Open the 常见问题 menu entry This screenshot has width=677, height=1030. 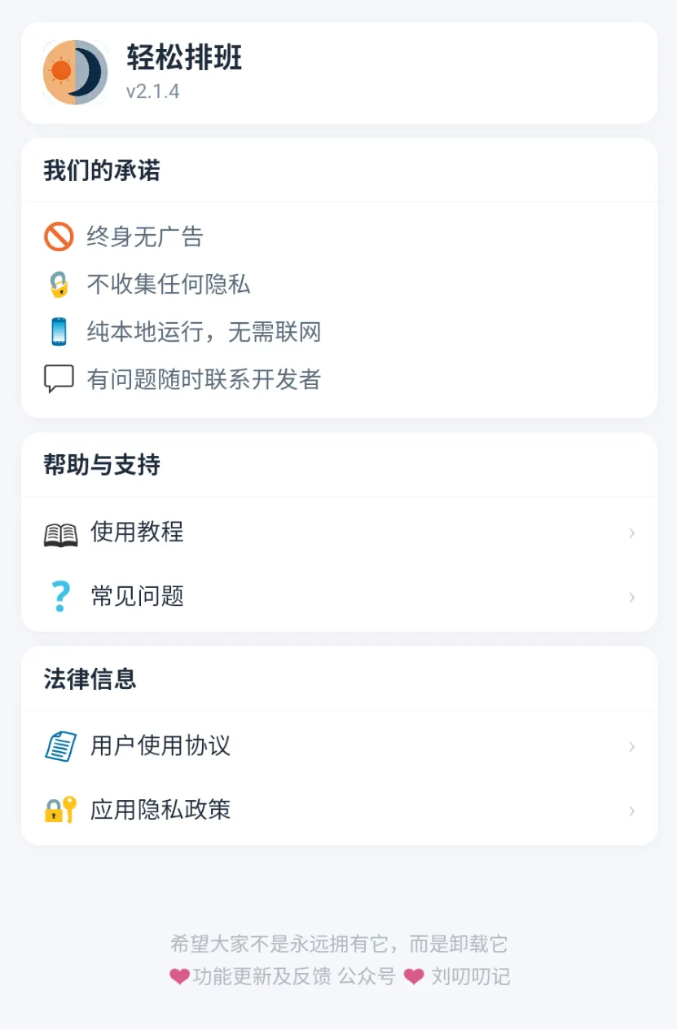339,597
